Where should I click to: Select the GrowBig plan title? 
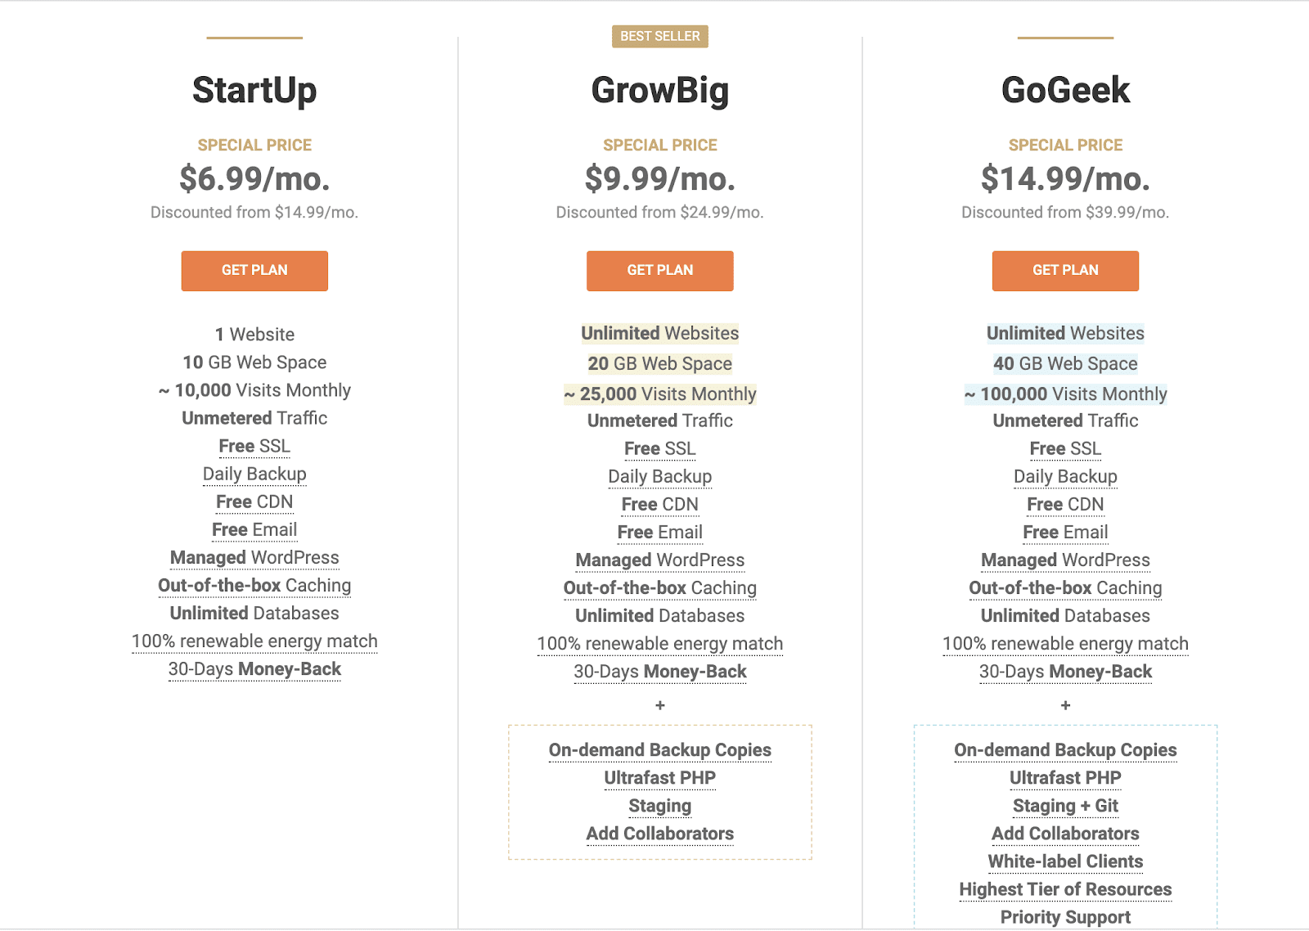click(x=659, y=91)
